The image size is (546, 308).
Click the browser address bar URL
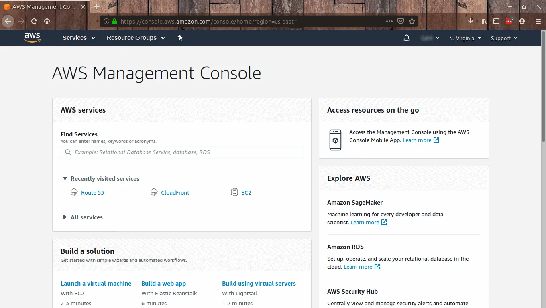[209, 22]
